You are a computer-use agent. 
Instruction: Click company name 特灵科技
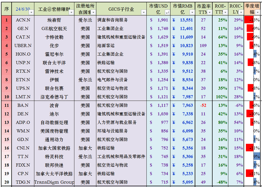click(x=54, y=157)
